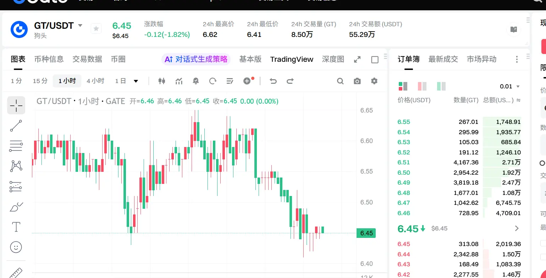Viewport: 546px width, 278px height.
Task: Open 市场异动 tab
Action: pyautogui.click(x=481, y=59)
